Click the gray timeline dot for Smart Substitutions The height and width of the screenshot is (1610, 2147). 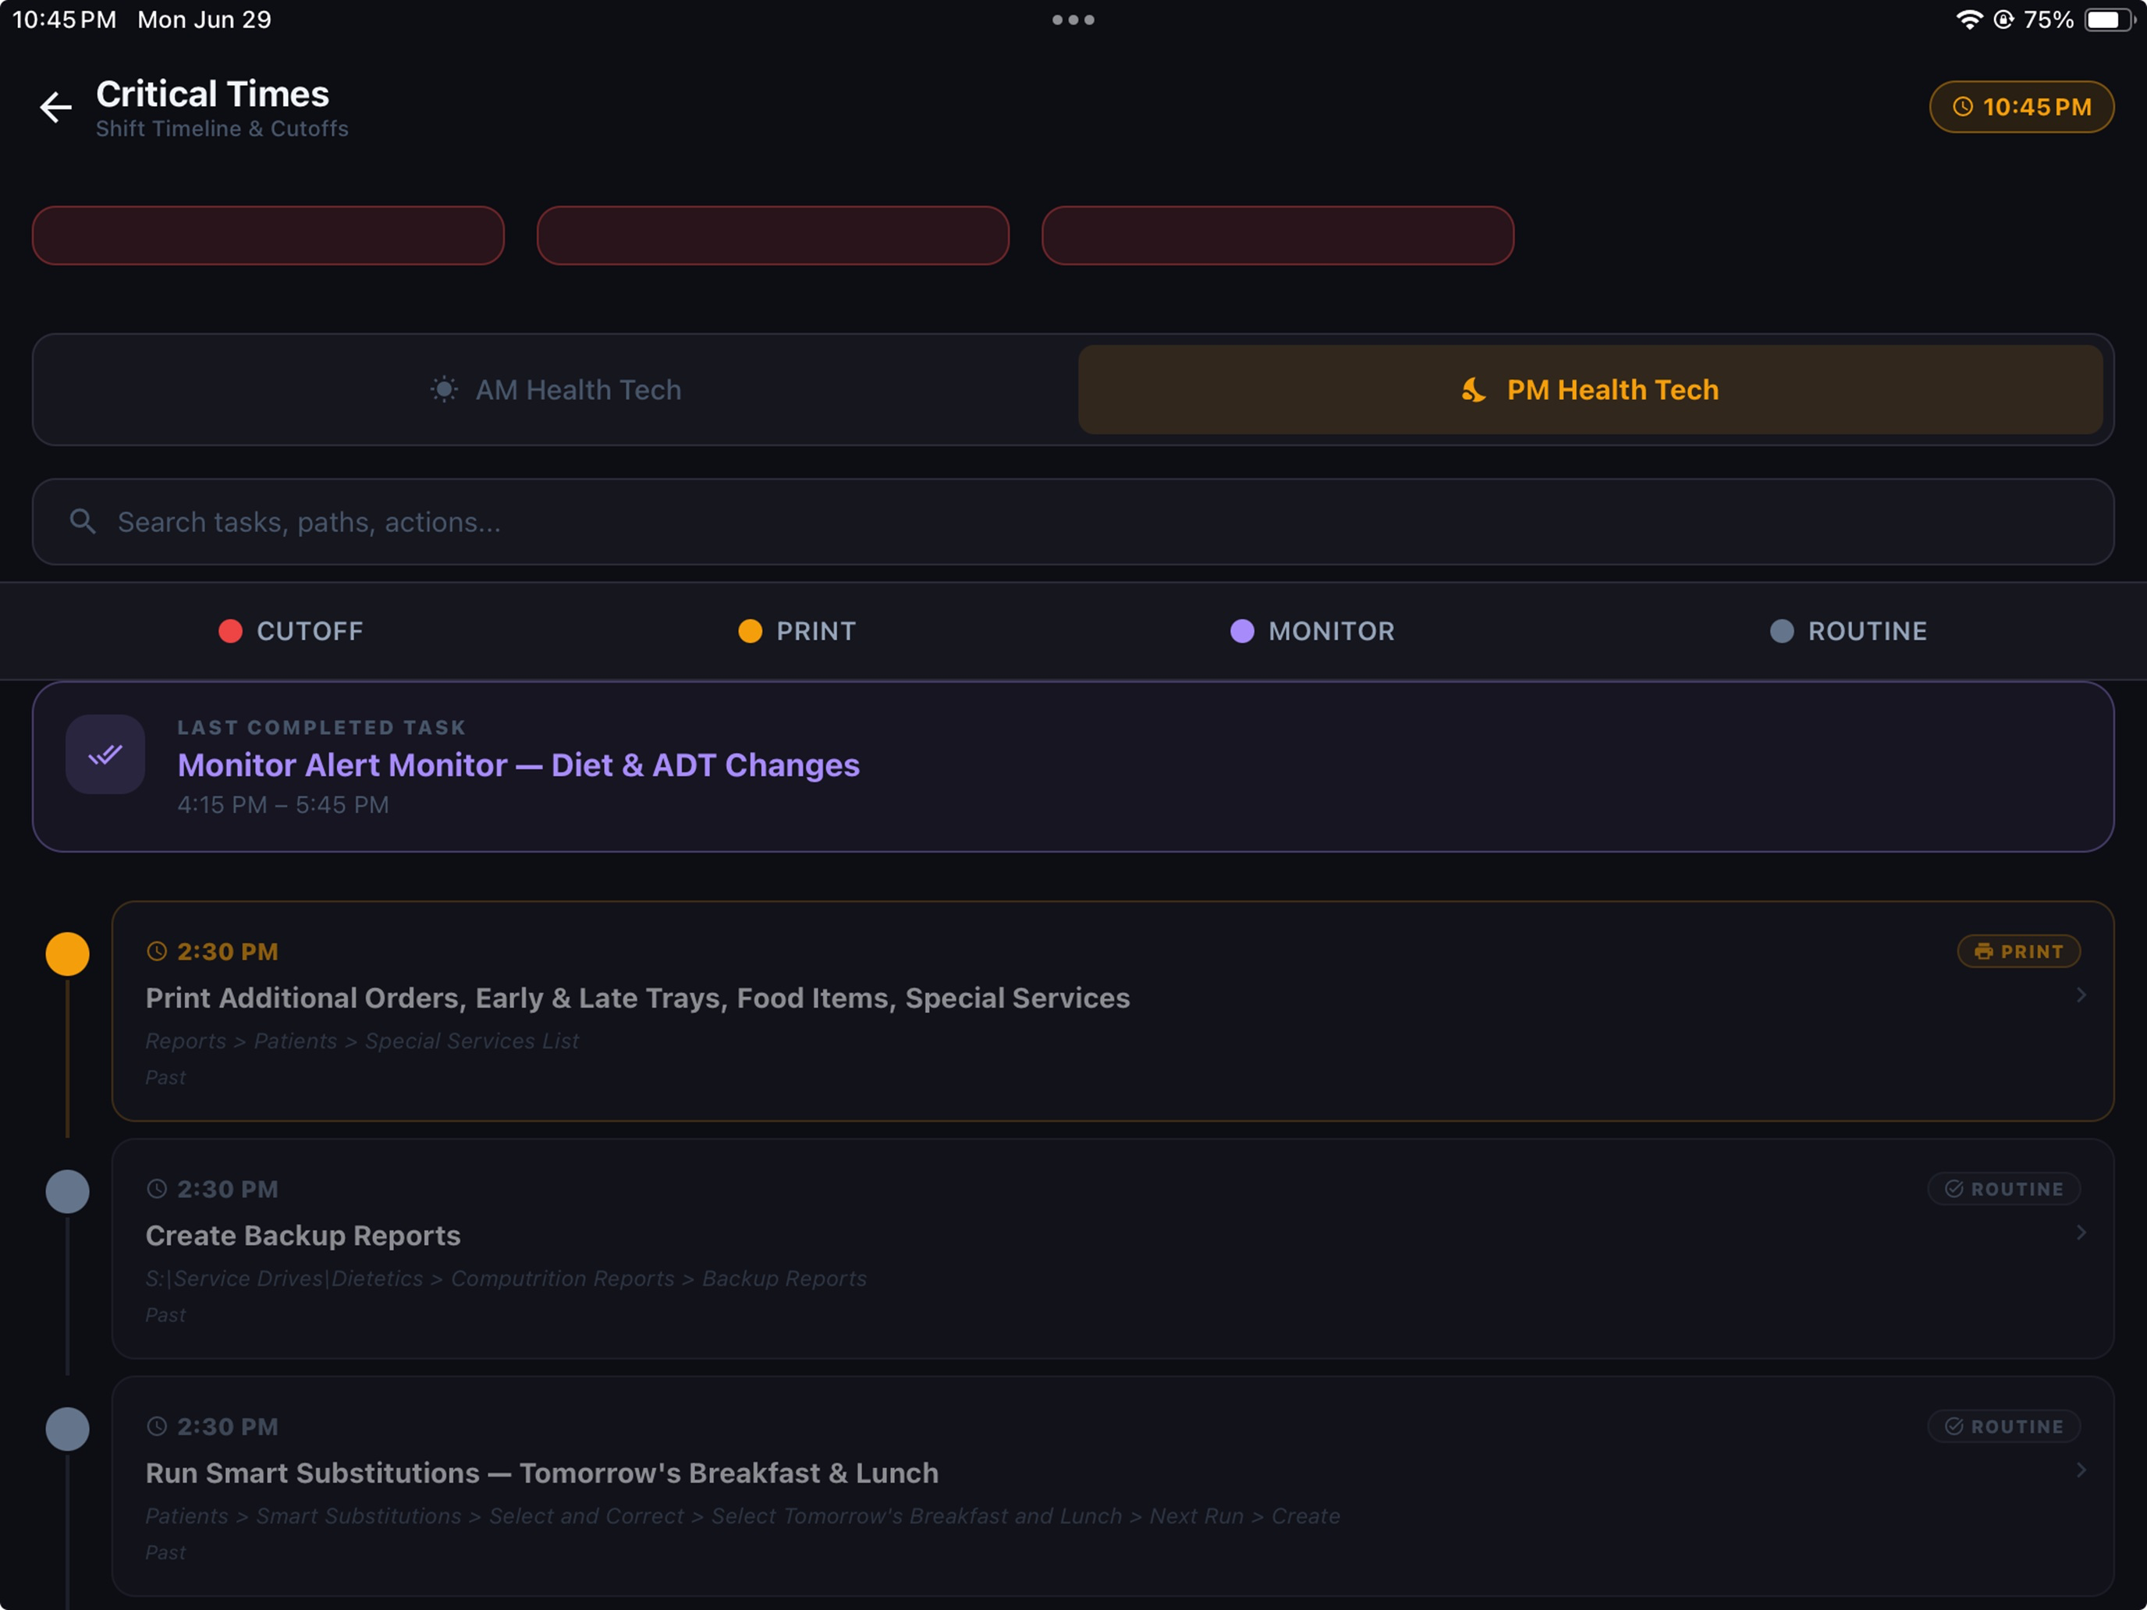[68, 1430]
